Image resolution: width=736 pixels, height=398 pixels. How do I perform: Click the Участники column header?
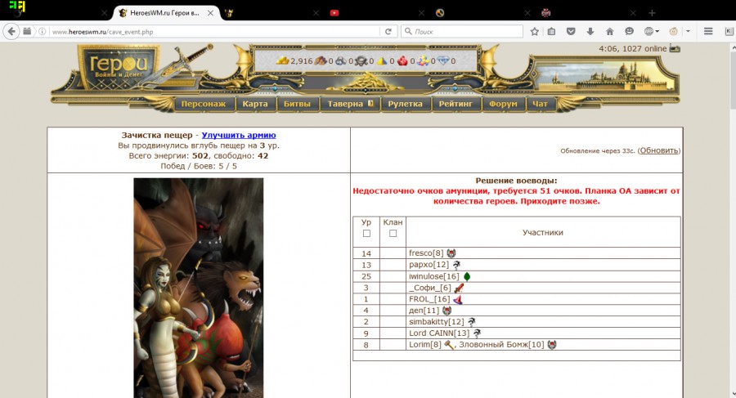click(543, 232)
